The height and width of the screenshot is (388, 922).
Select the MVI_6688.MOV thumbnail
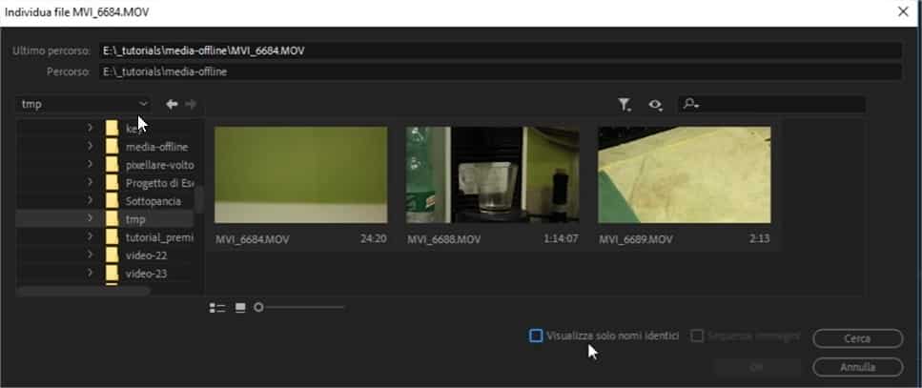(492, 175)
